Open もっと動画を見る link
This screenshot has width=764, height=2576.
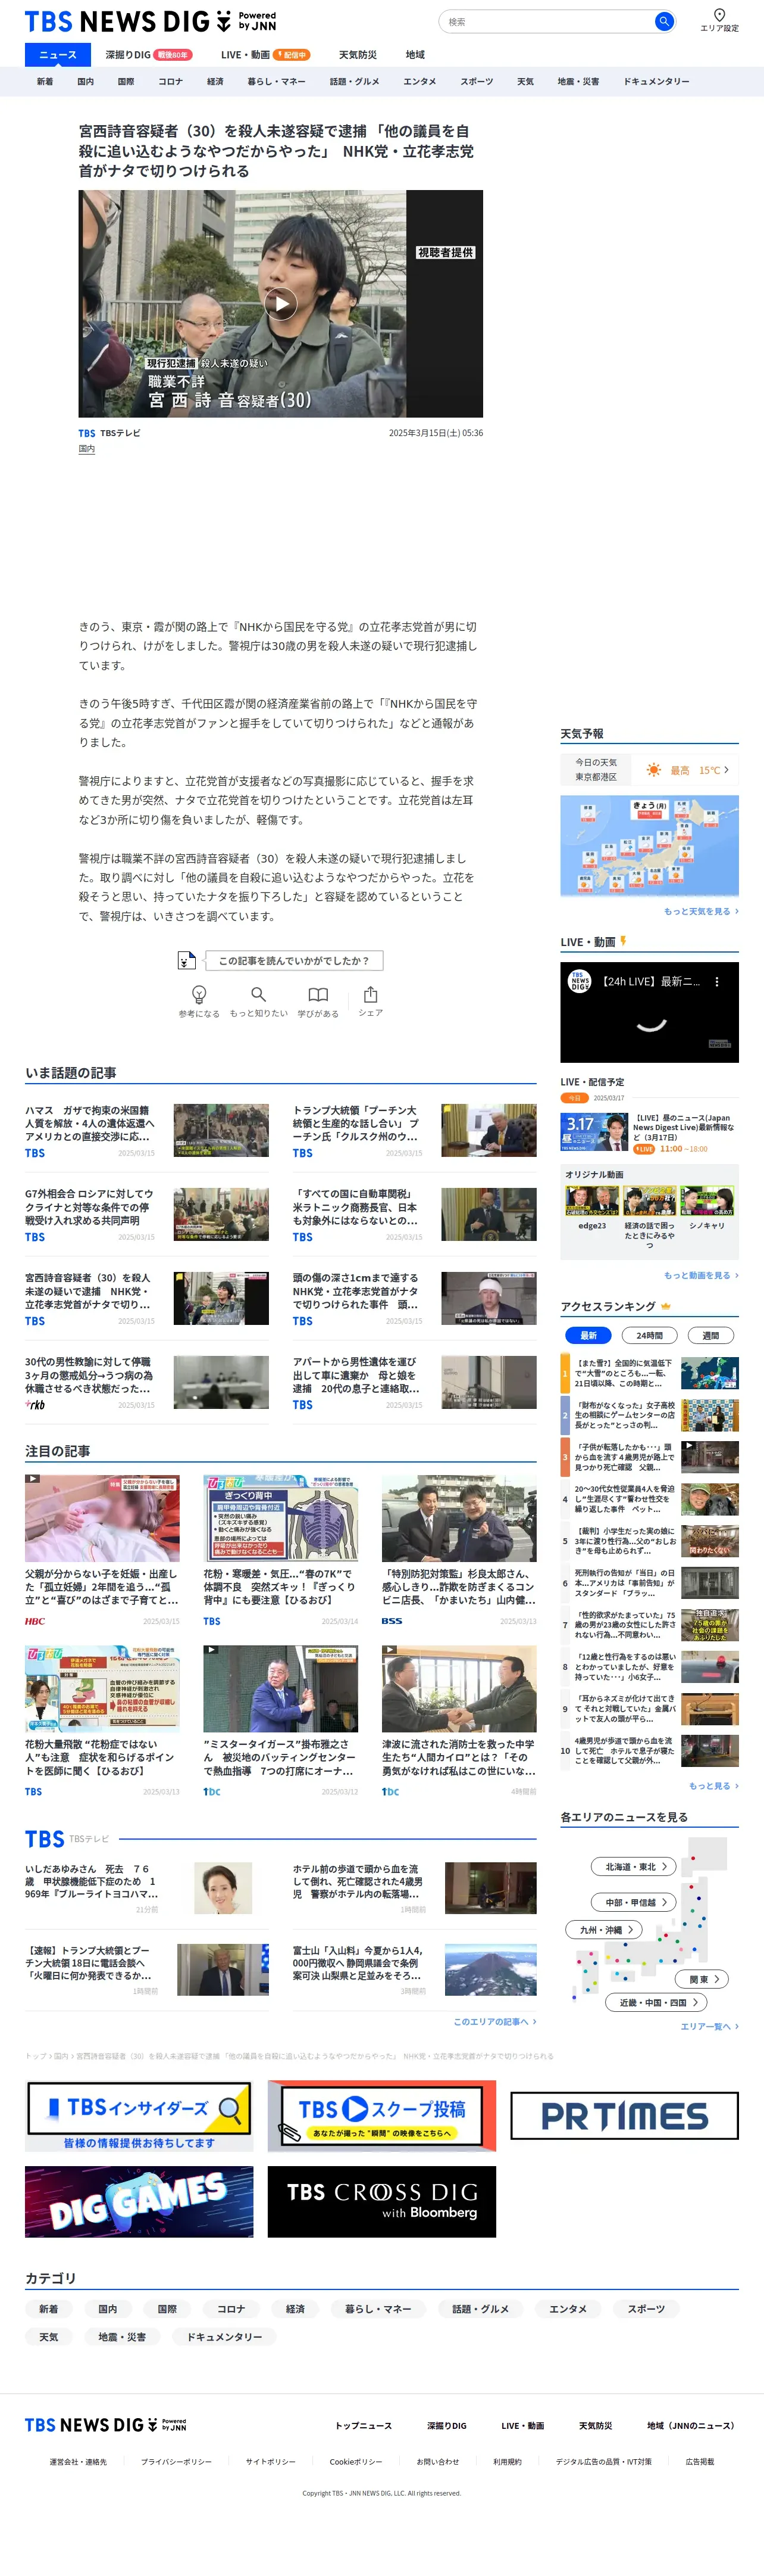[x=701, y=1276]
